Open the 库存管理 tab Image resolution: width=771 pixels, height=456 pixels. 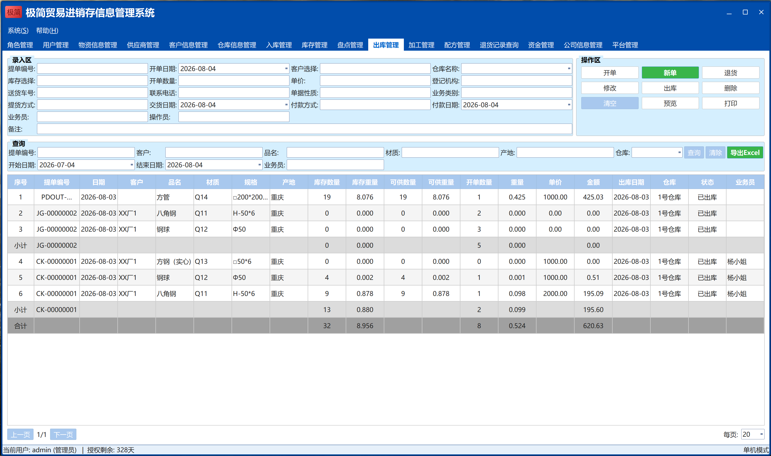315,45
